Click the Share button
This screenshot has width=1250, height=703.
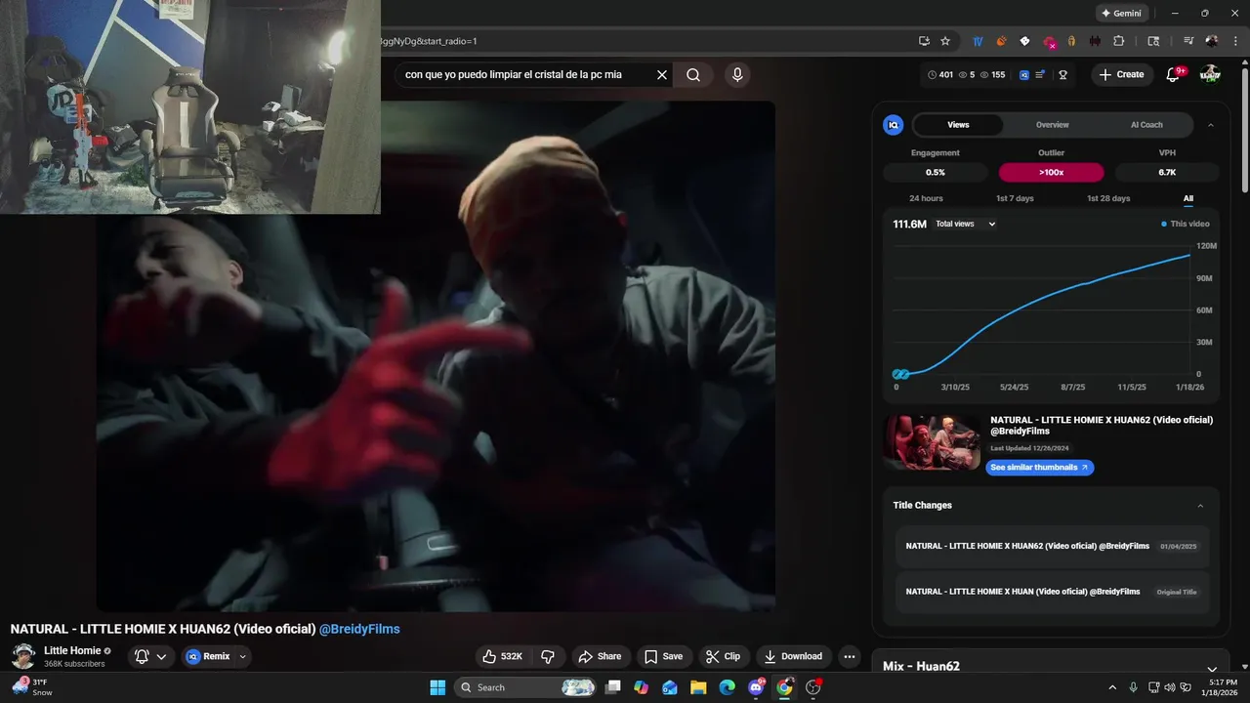coord(600,656)
